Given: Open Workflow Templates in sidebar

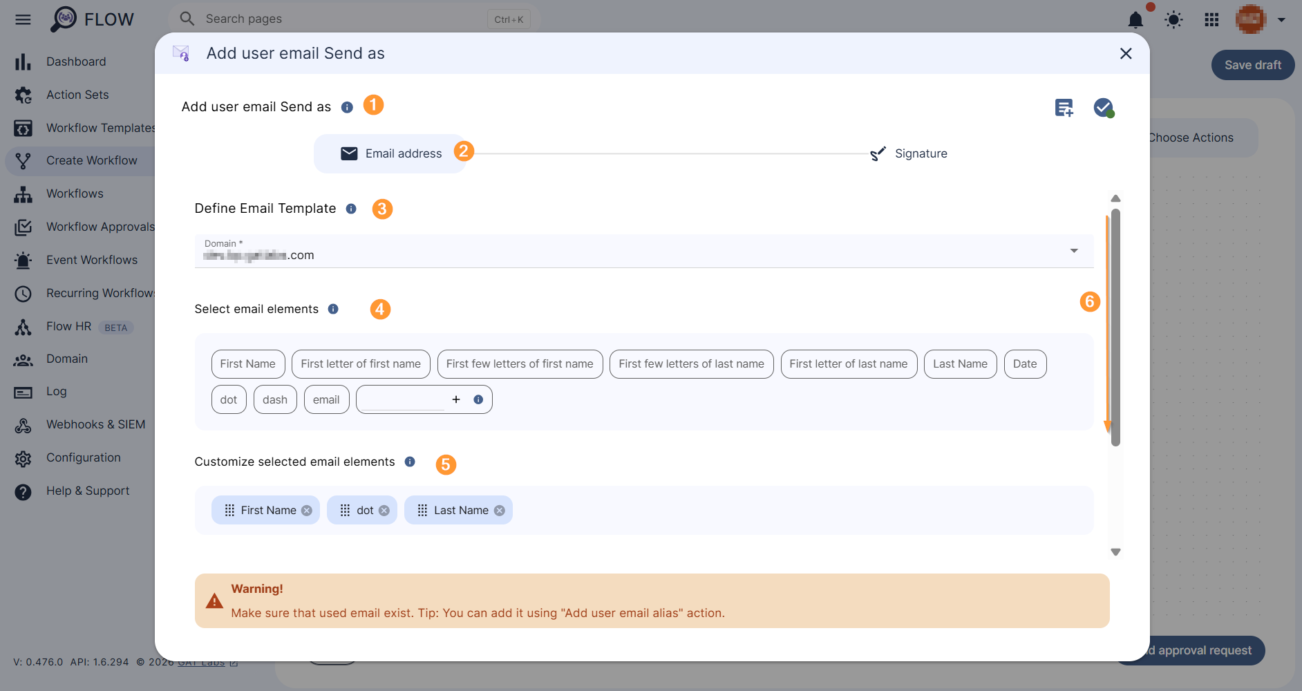Looking at the screenshot, I should click(x=83, y=128).
